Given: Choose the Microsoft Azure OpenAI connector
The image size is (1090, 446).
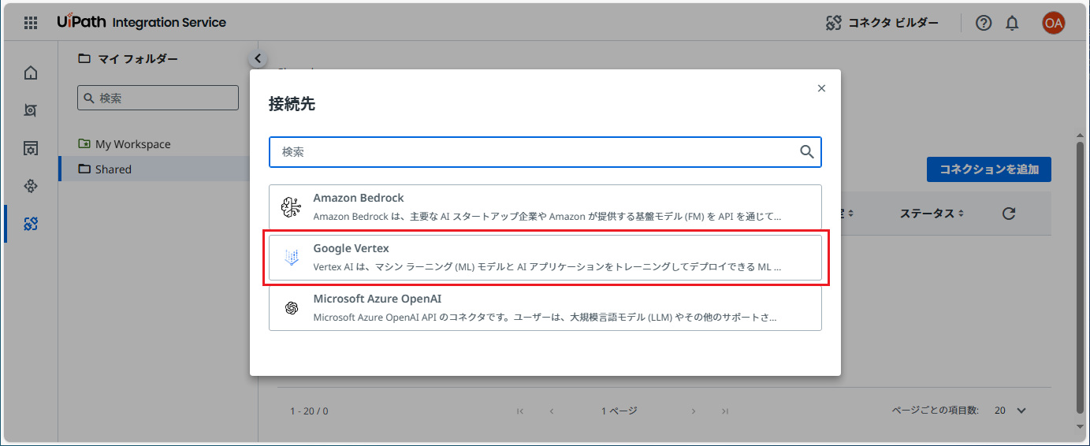Looking at the screenshot, I should point(545,308).
